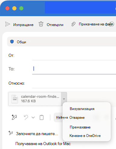Choose Премахване to remove attachment
This screenshot has width=116, height=149.
(x=80, y=127)
